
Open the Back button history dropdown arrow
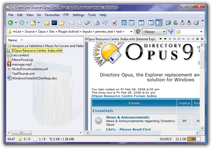[x=16, y=23]
